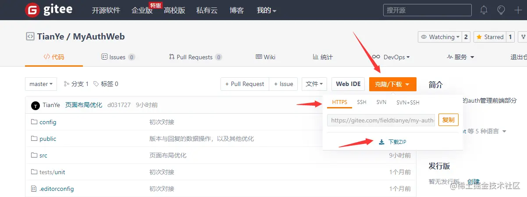Click the repository code icon beside TianYe
This screenshot has width=527, height=197.
30,37
